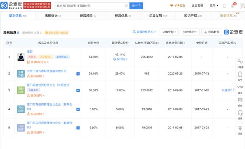
Task: Click shareholder photo in row 1
Action: tap(21, 57)
